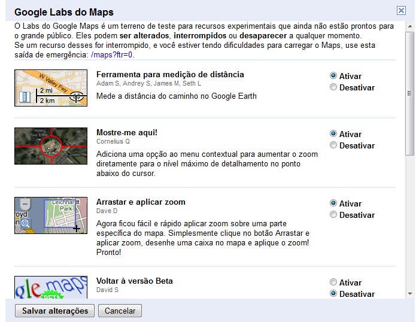Select Ativar for Mostre-me aqui!
This screenshot has height=322, width=416.
[333, 133]
